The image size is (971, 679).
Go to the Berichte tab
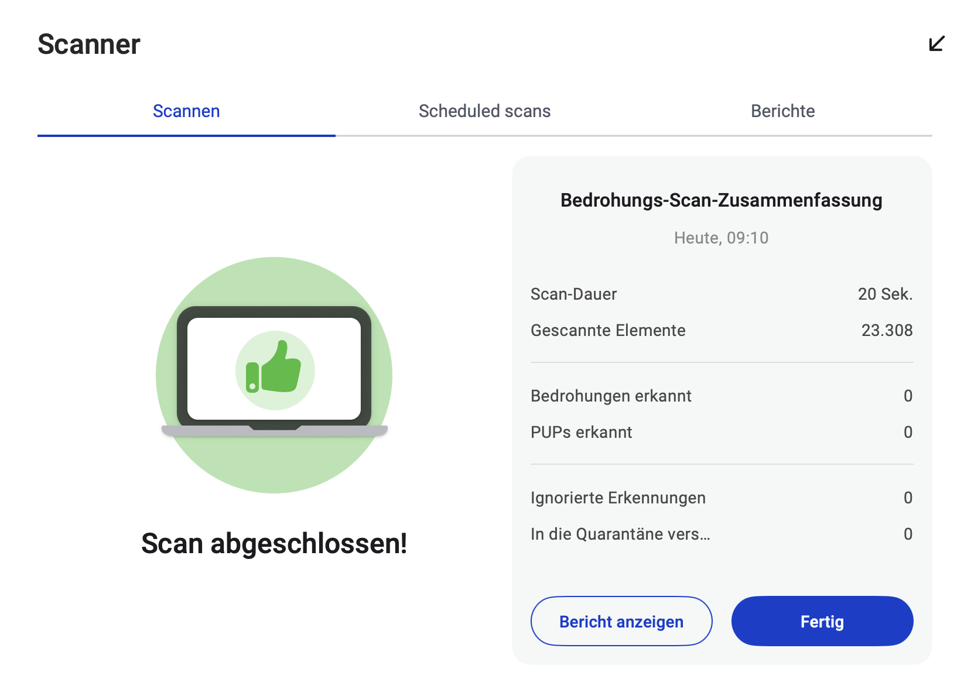(x=782, y=111)
